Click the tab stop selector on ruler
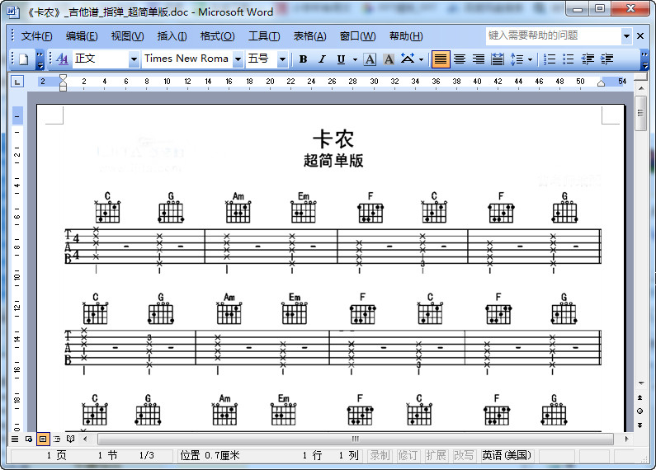 (x=17, y=82)
